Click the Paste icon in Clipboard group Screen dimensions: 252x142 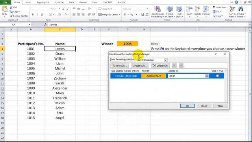pos(4,9)
